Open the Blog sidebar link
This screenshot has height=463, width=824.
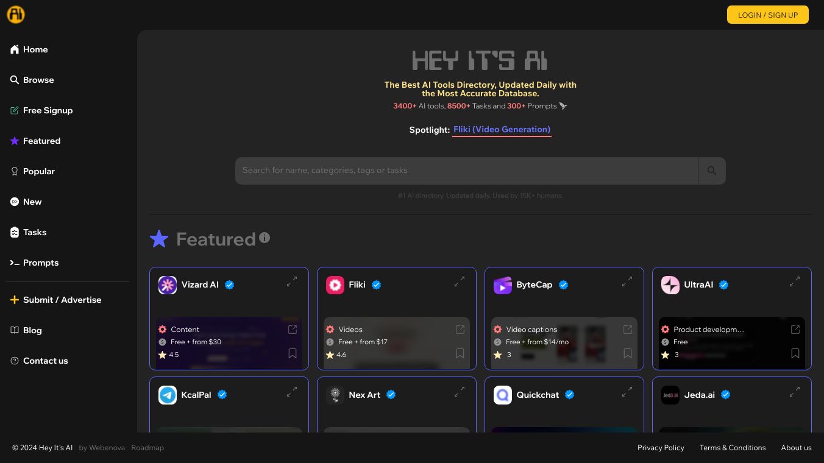coord(26,330)
